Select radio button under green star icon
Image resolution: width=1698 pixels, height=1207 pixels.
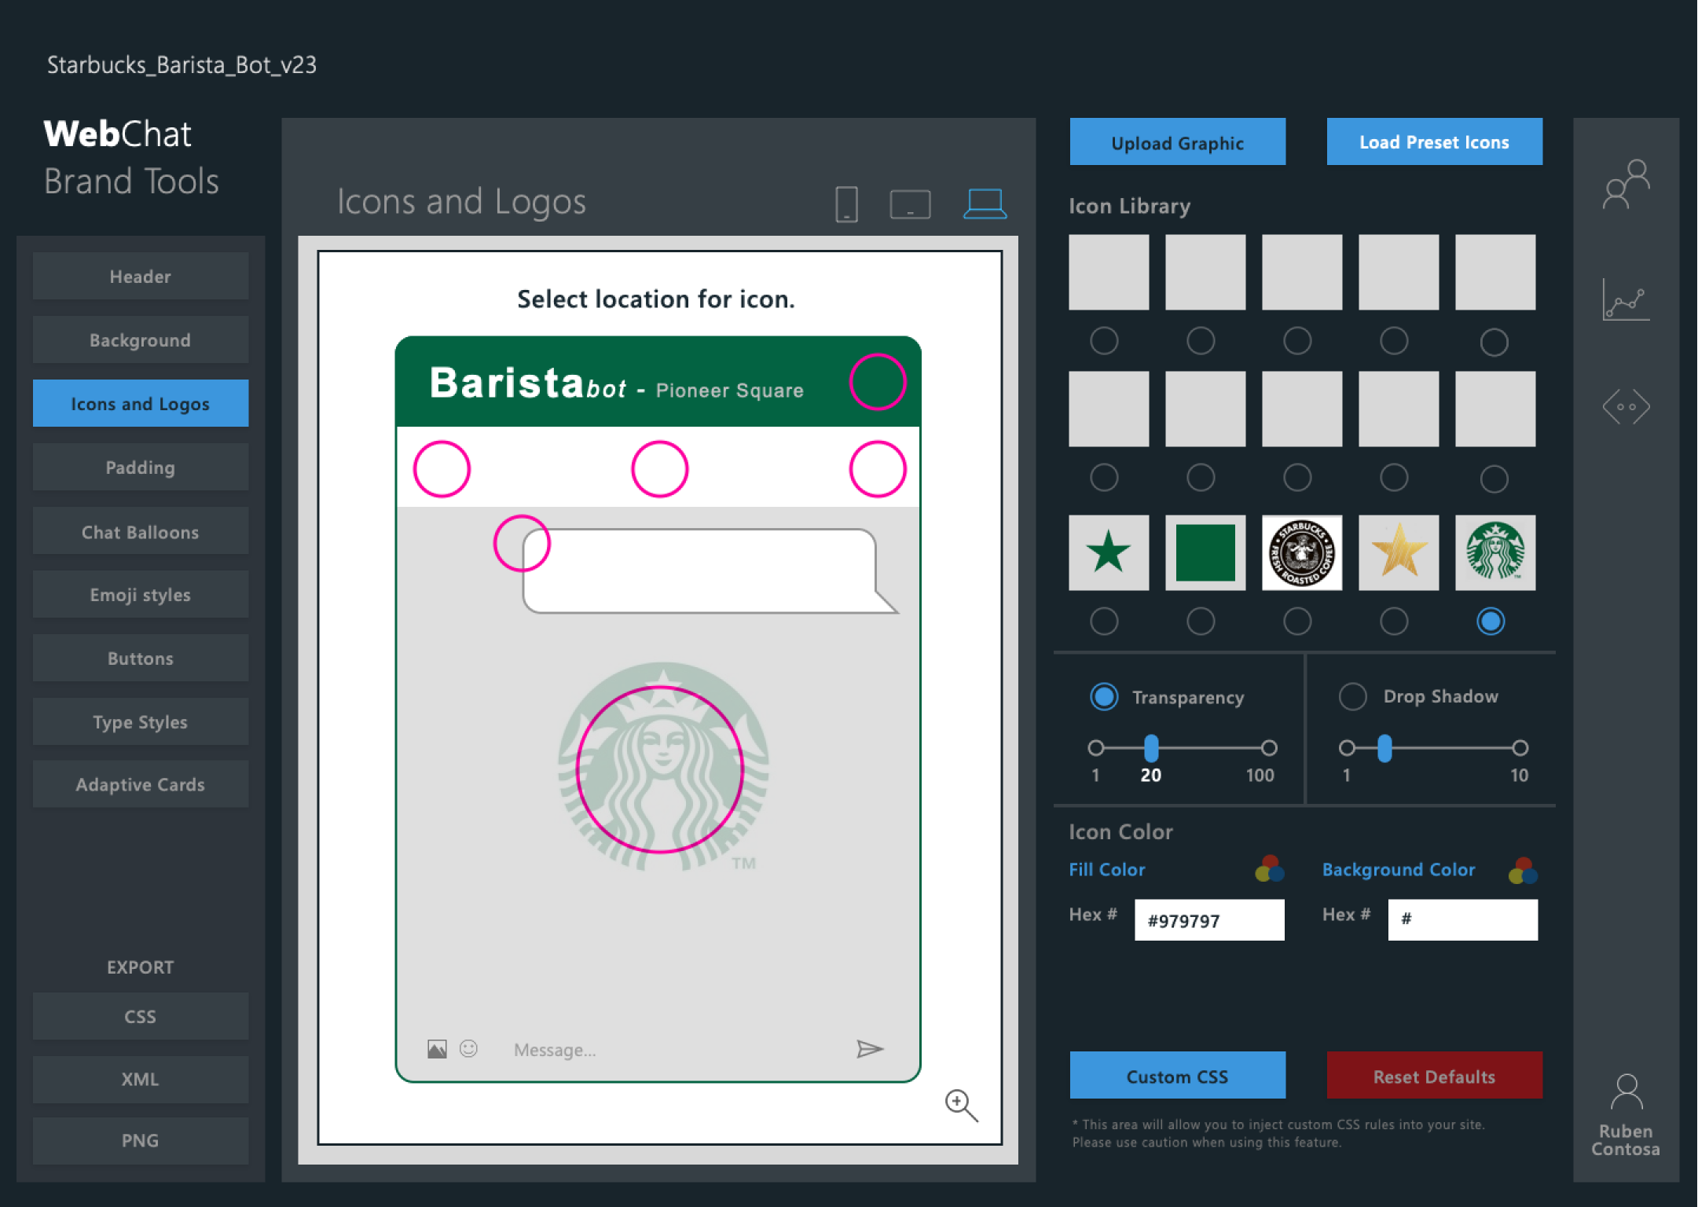click(x=1104, y=622)
